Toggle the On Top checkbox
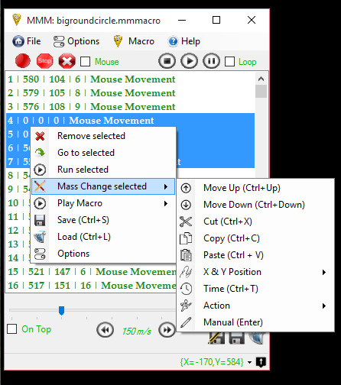The width and height of the screenshot is (341, 385). point(12,329)
